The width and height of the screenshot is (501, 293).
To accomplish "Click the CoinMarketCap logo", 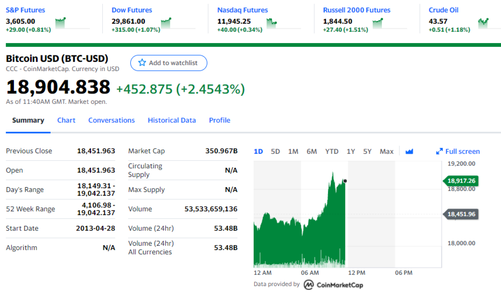I will click(x=333, y=285).
